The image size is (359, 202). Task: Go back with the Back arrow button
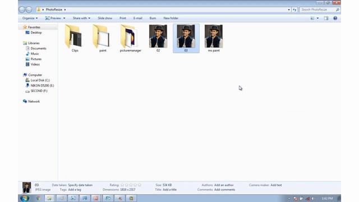[22, 10]
